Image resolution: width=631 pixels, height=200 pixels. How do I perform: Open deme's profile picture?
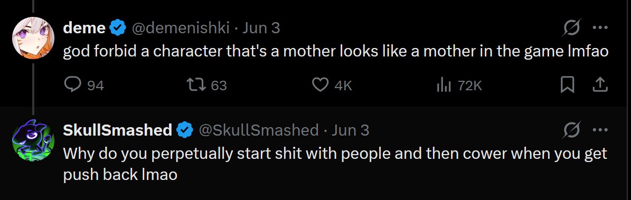pos(34,38)
